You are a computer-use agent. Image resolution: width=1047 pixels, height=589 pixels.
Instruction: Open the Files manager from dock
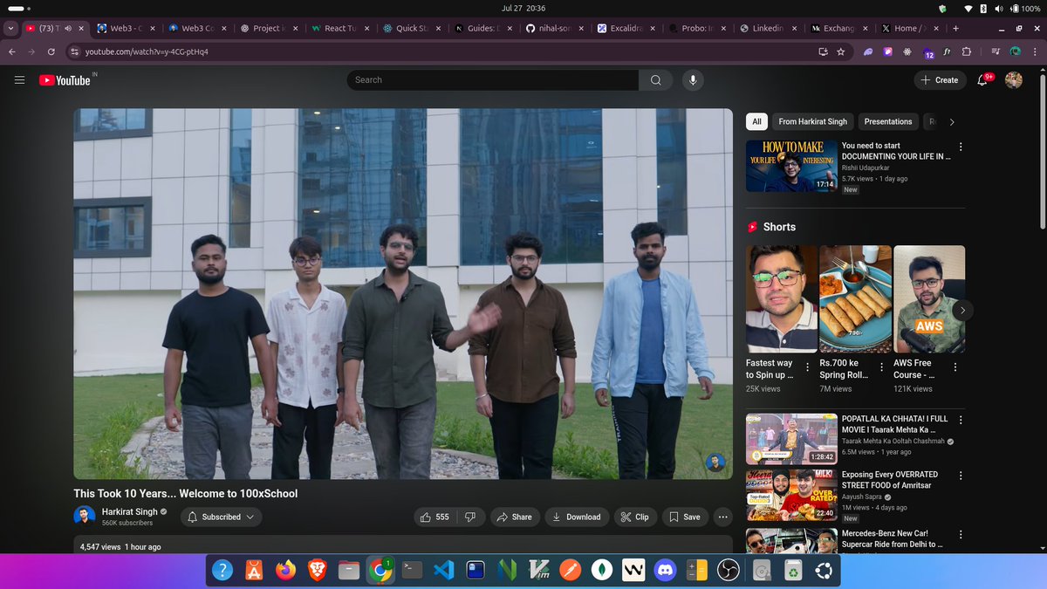coord(348,570)
